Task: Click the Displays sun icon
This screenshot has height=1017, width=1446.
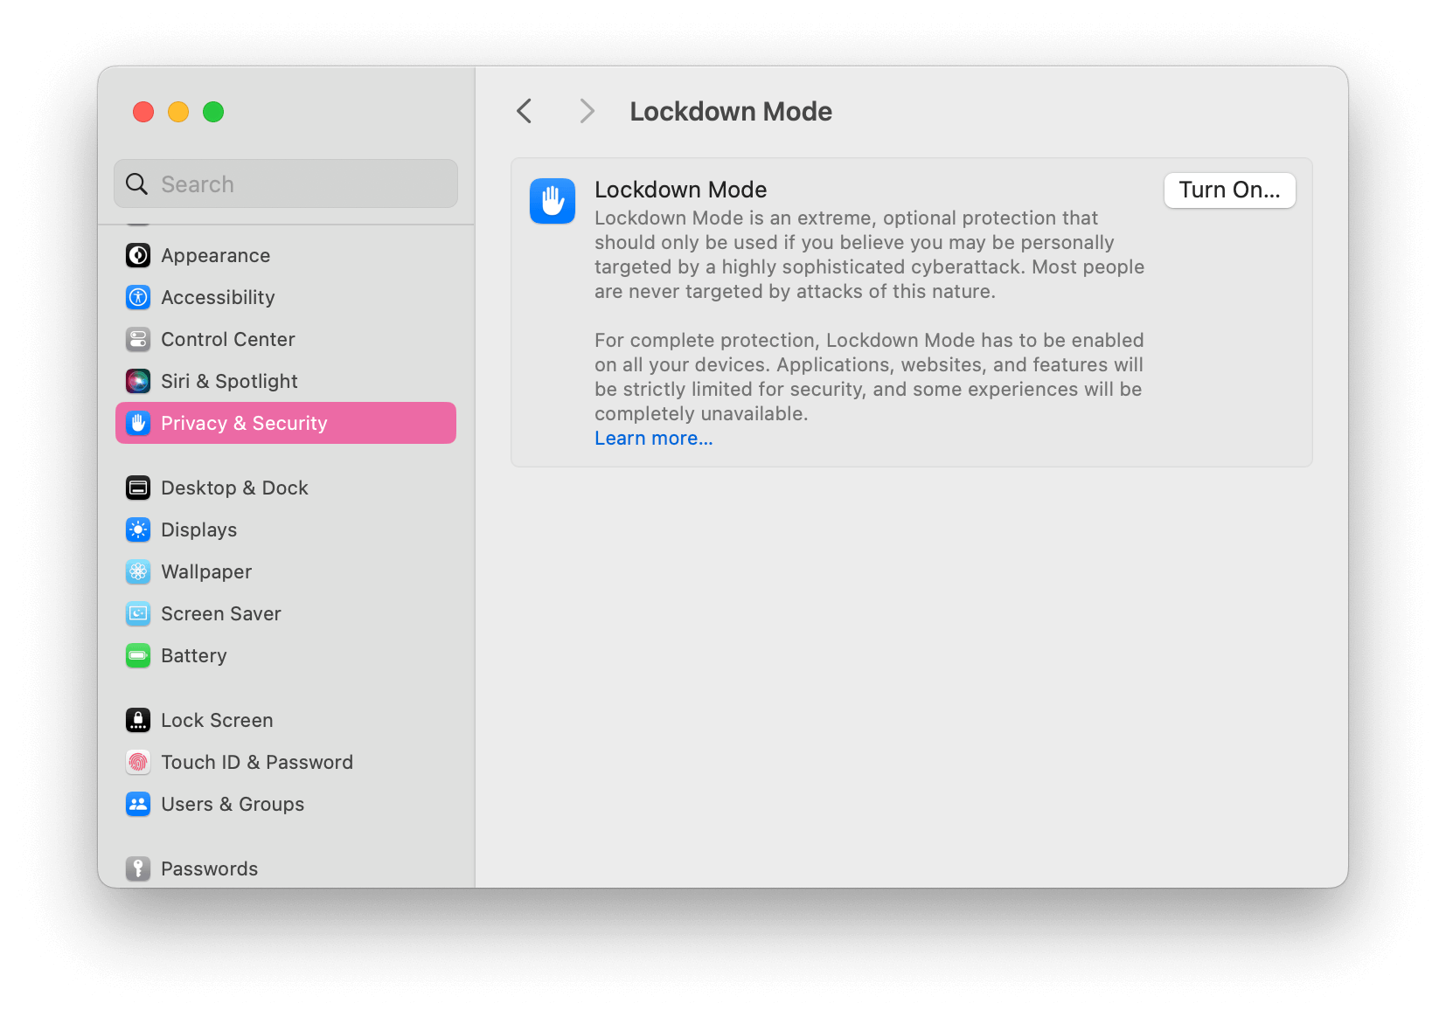Action: [x=138, y=529]
